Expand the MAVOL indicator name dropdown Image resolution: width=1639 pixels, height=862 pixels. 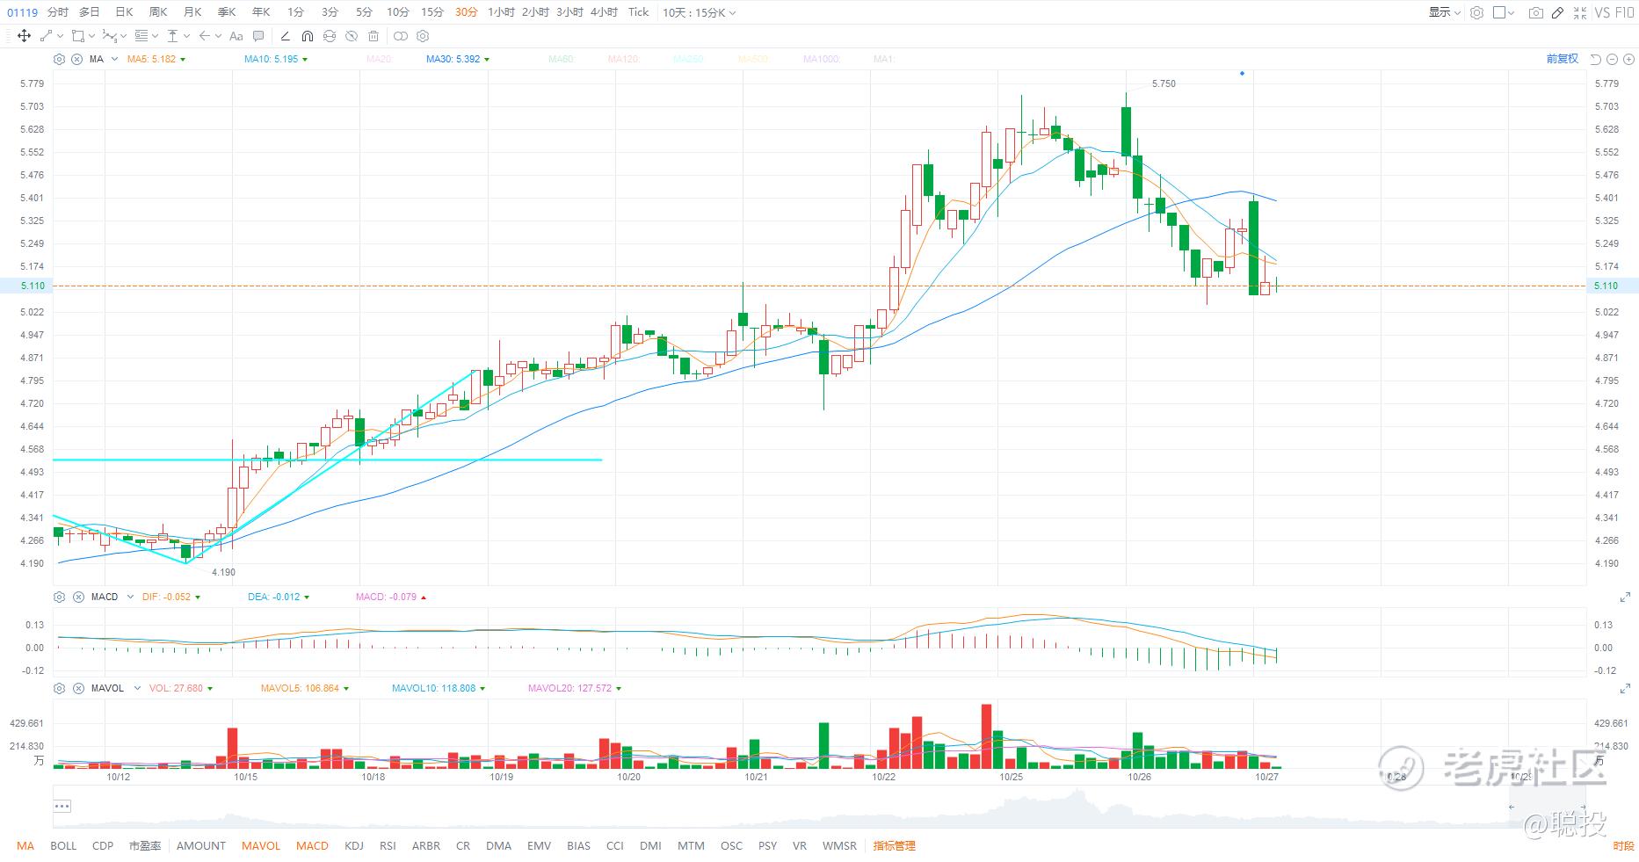137,688
